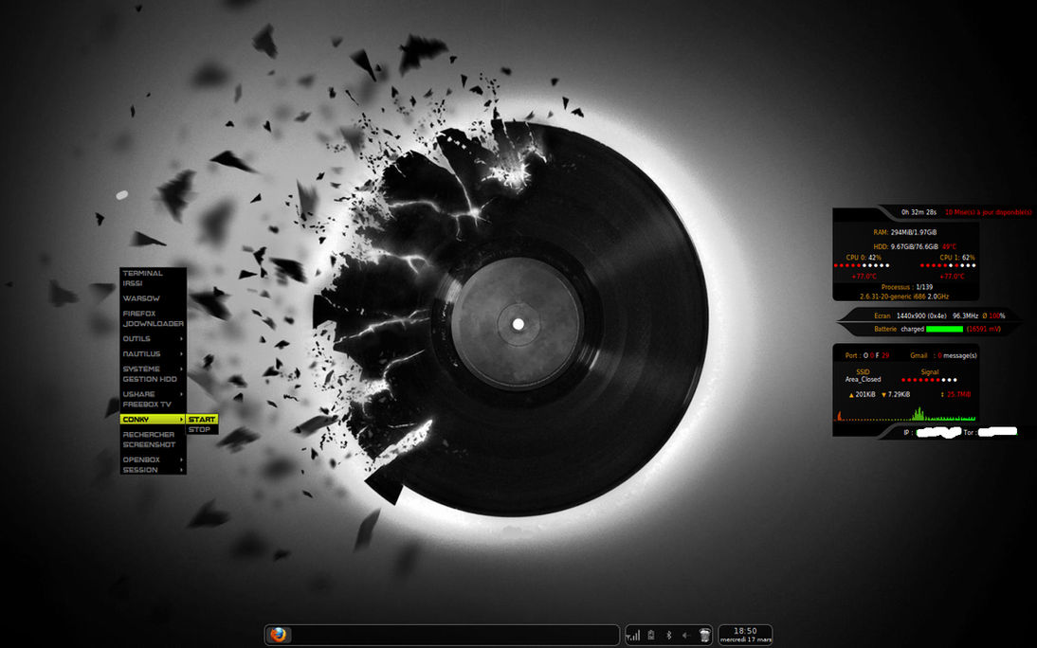Click the masked Tor address field
1037x648 pixels.
(997, 432)
